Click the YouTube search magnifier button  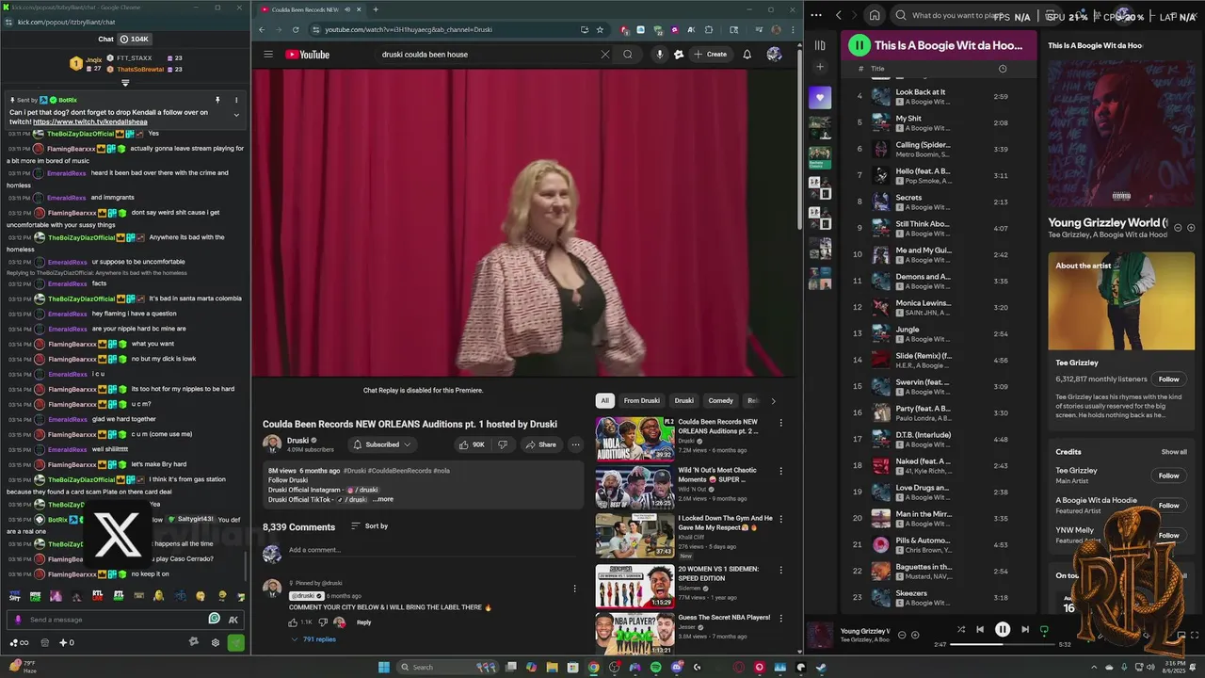pos(628,54)
